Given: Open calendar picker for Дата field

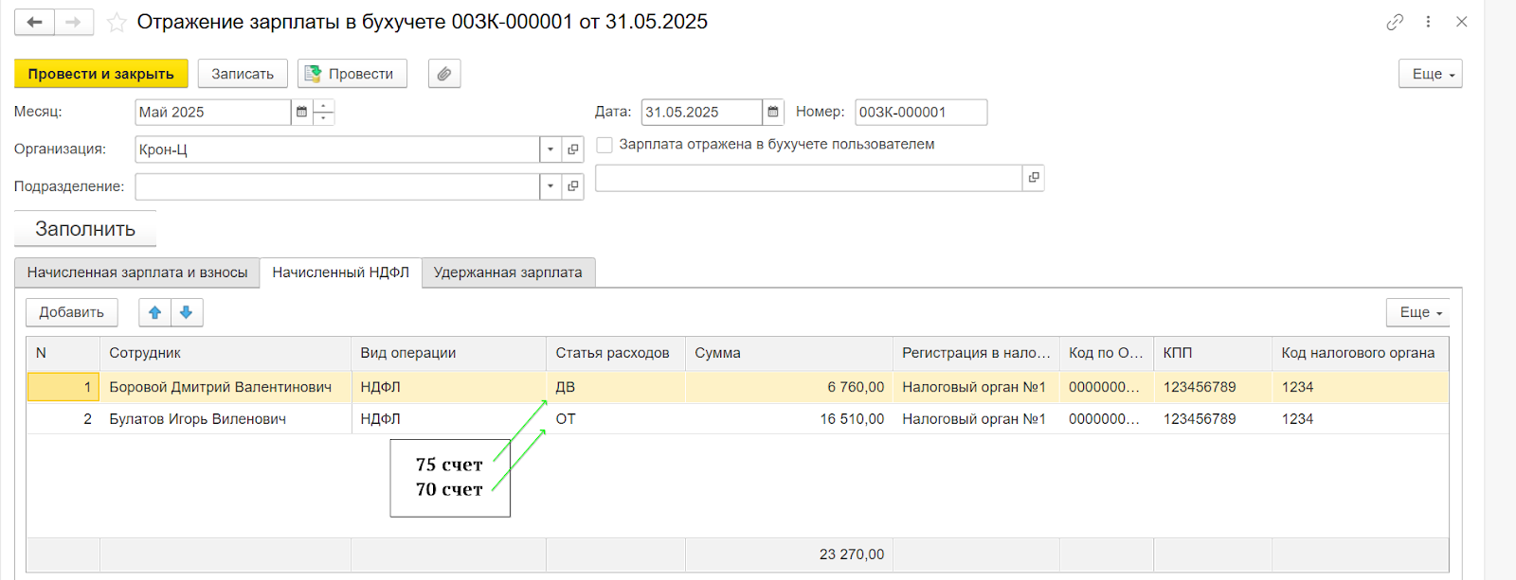Looking at the screenshot, I should coord(773,112).
